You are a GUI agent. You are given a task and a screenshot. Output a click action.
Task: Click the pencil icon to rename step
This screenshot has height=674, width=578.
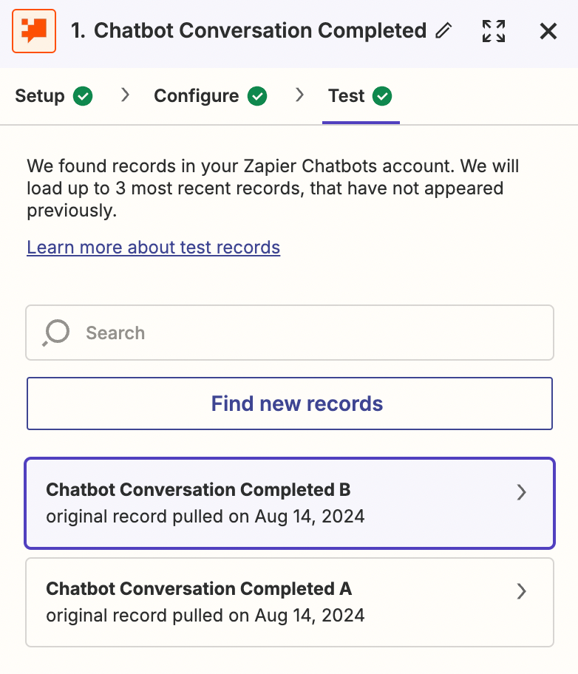(443, 31)
